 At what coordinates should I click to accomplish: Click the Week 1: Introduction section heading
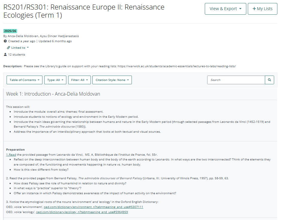pyautogui.click(x=53, y=94)
